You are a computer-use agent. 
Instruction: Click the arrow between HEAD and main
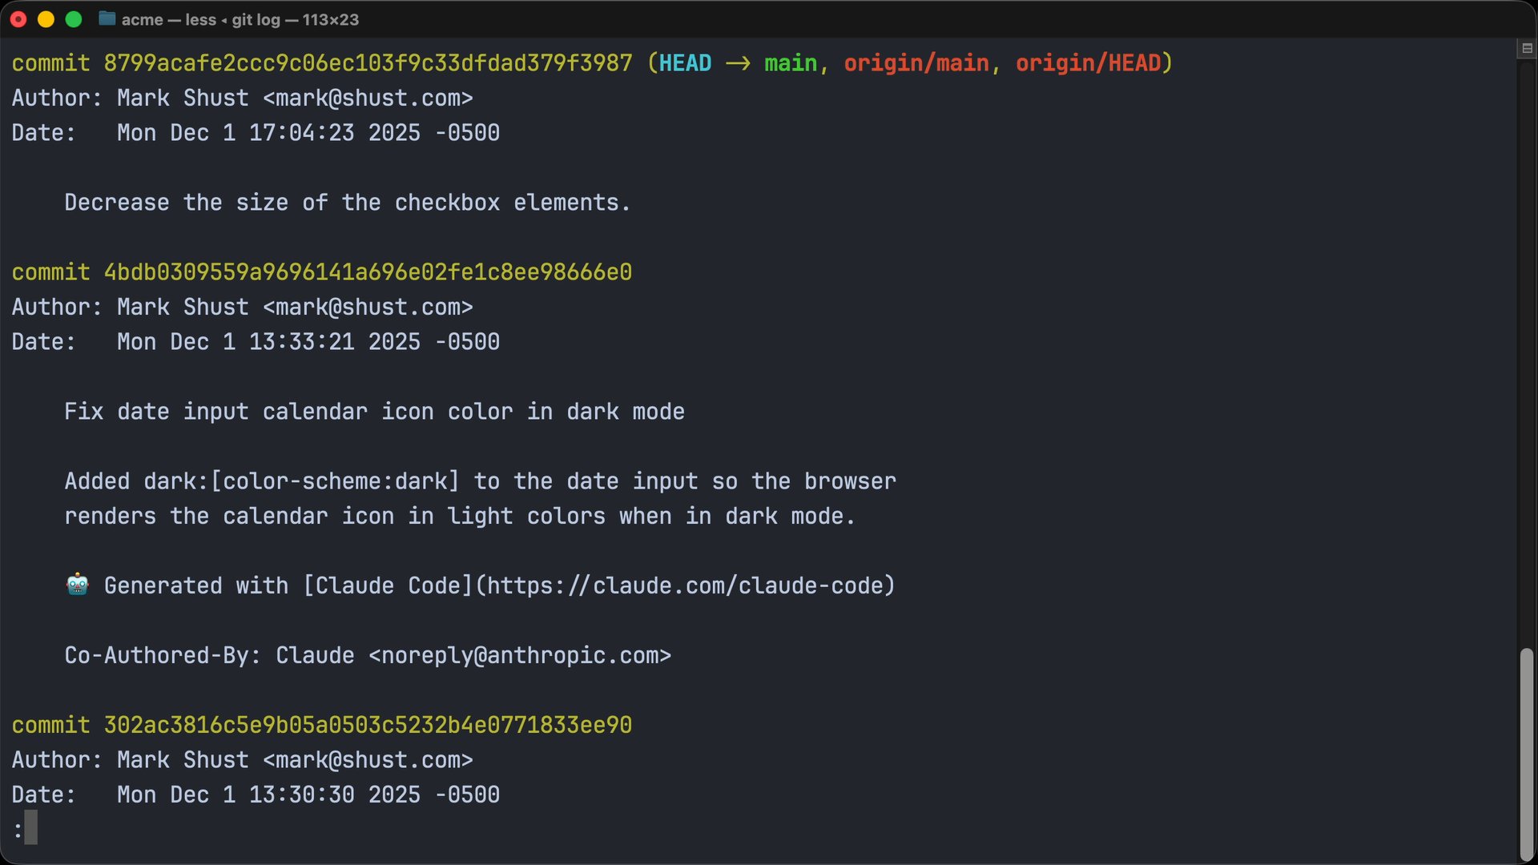(738, 63)
